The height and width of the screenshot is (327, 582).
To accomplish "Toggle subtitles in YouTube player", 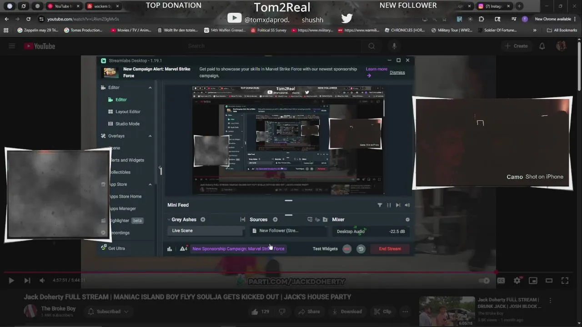I will tap(501, 281).
